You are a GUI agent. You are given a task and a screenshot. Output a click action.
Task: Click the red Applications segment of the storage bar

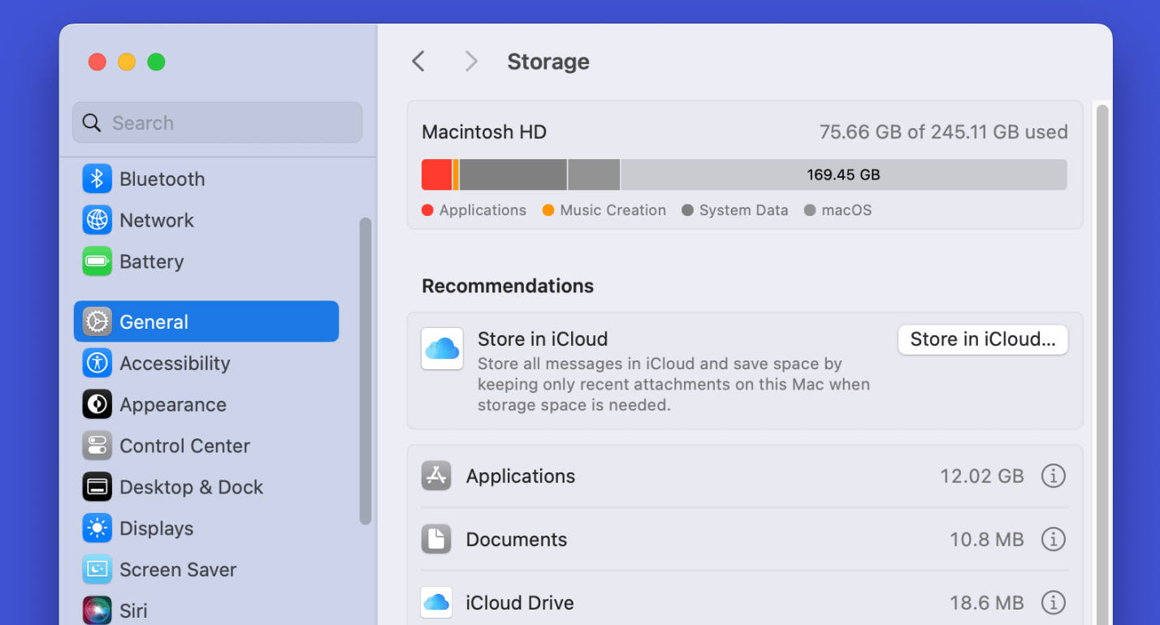coord(435,175)
